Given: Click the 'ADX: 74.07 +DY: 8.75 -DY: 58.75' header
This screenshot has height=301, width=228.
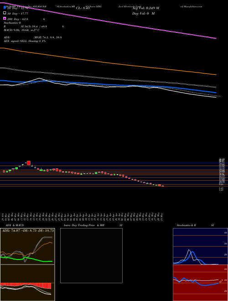Looking at the screenshot, I should click(28, 230).
